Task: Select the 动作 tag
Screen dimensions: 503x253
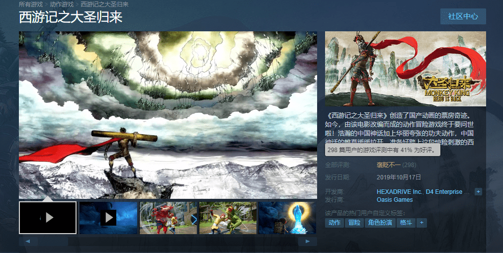Action: [x=335, y=223]
